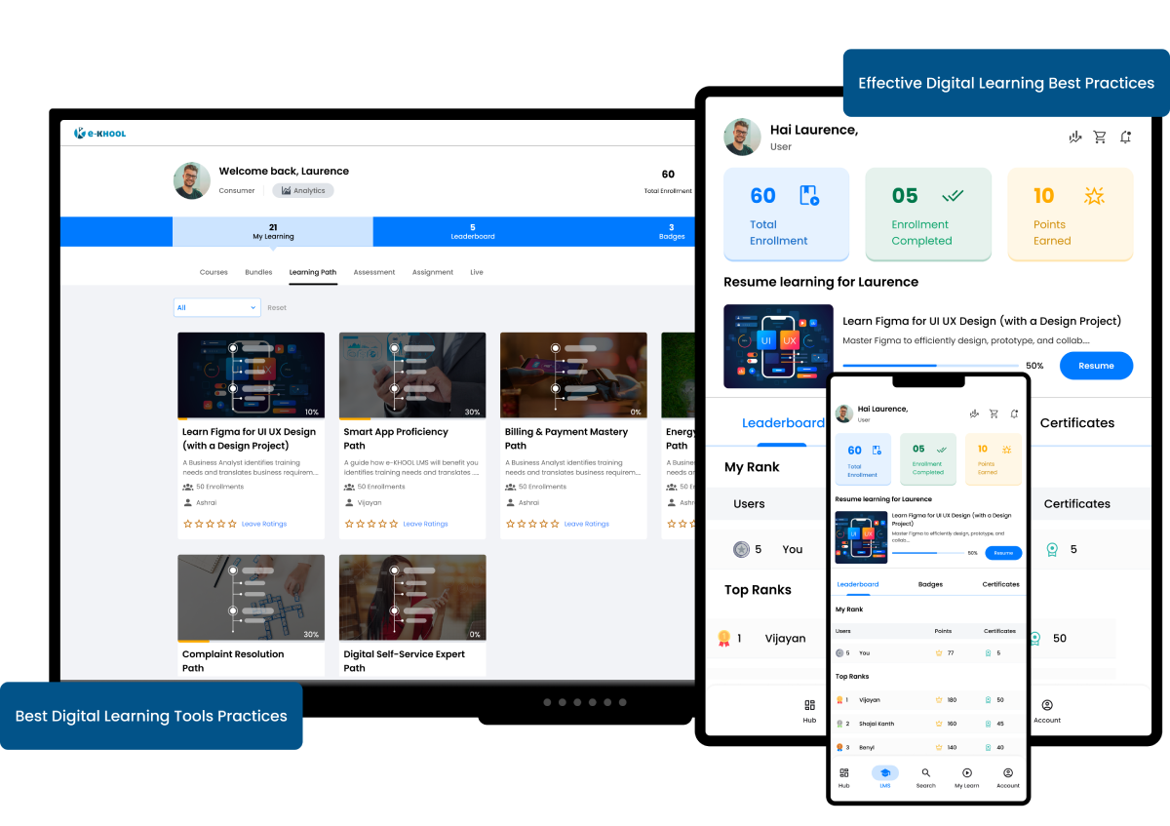This screenshot has height=826, width=1170.
Task: Open Hub in the tablet bottom bar
Action: [x=809, y=711]
